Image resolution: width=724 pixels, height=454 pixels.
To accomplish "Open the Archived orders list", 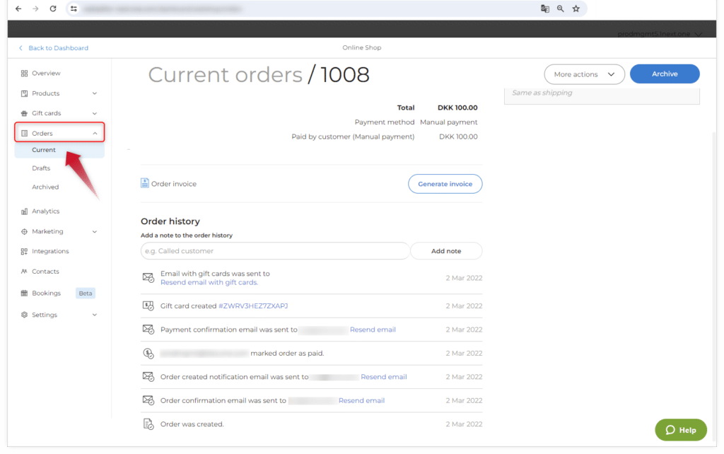I will coord(45,187).
